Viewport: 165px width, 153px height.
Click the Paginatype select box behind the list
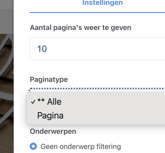(97, 91)
